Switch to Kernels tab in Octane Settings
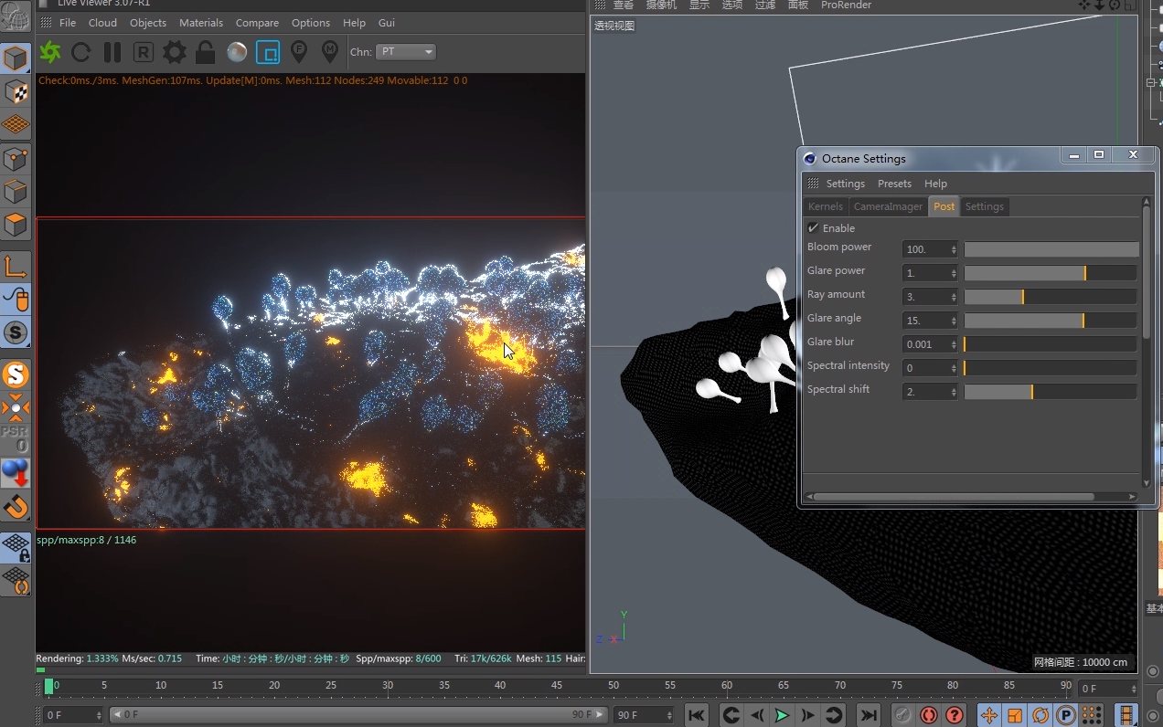Image resolution: width=1163 pixels, height=727 pixels. (x=826, y=206)
